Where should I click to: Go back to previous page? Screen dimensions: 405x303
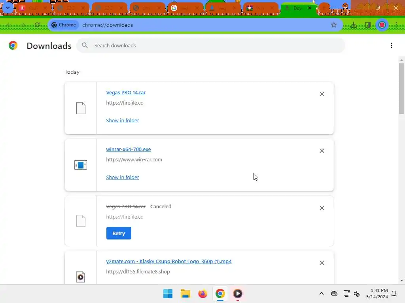pos(9,25)
